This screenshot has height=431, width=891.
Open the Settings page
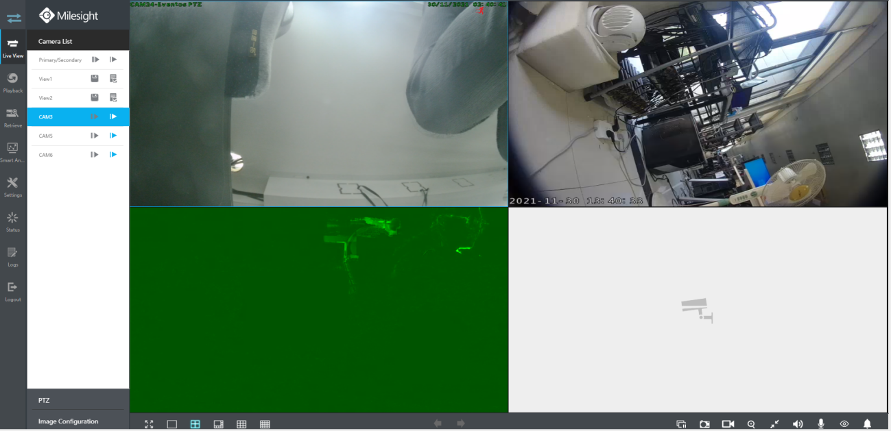(x=12, y=186)
